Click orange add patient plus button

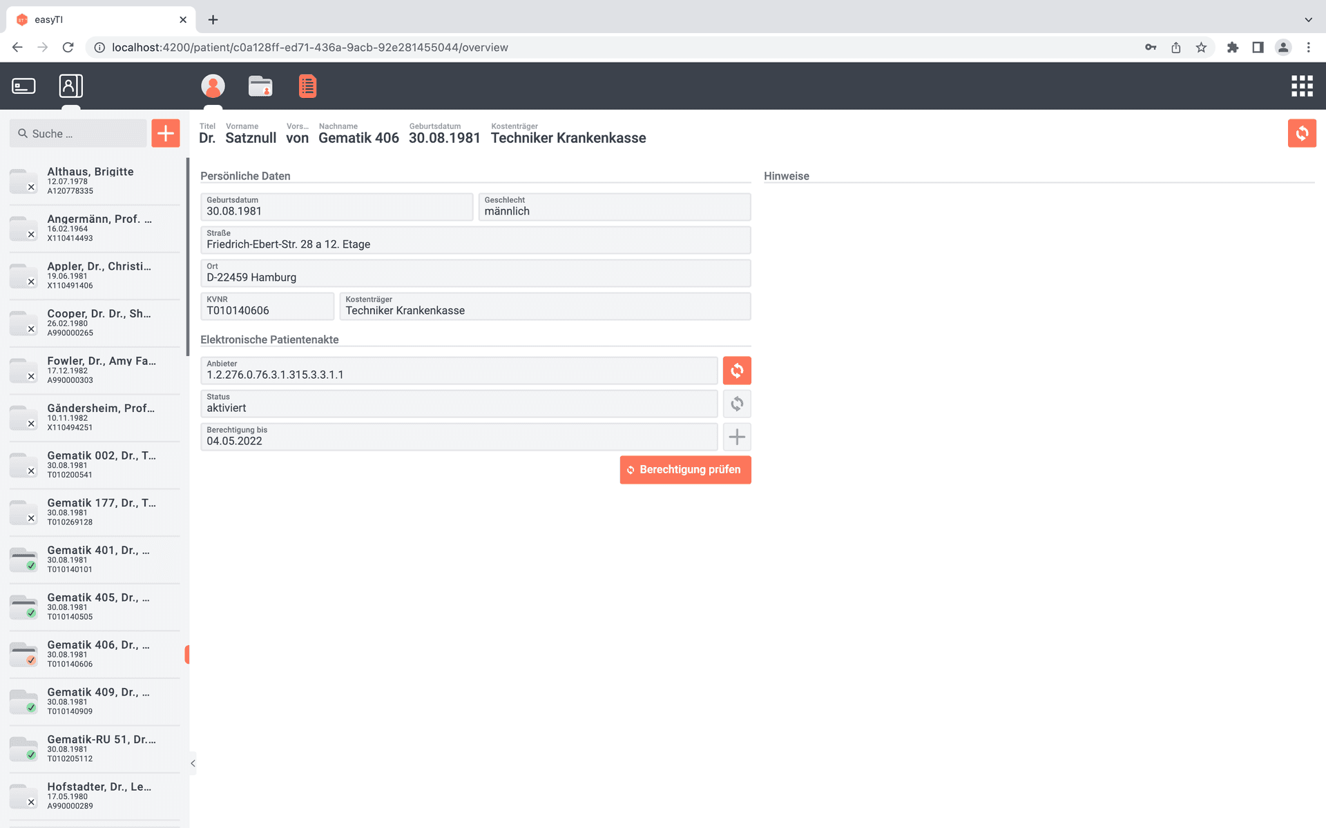[166, 133]
